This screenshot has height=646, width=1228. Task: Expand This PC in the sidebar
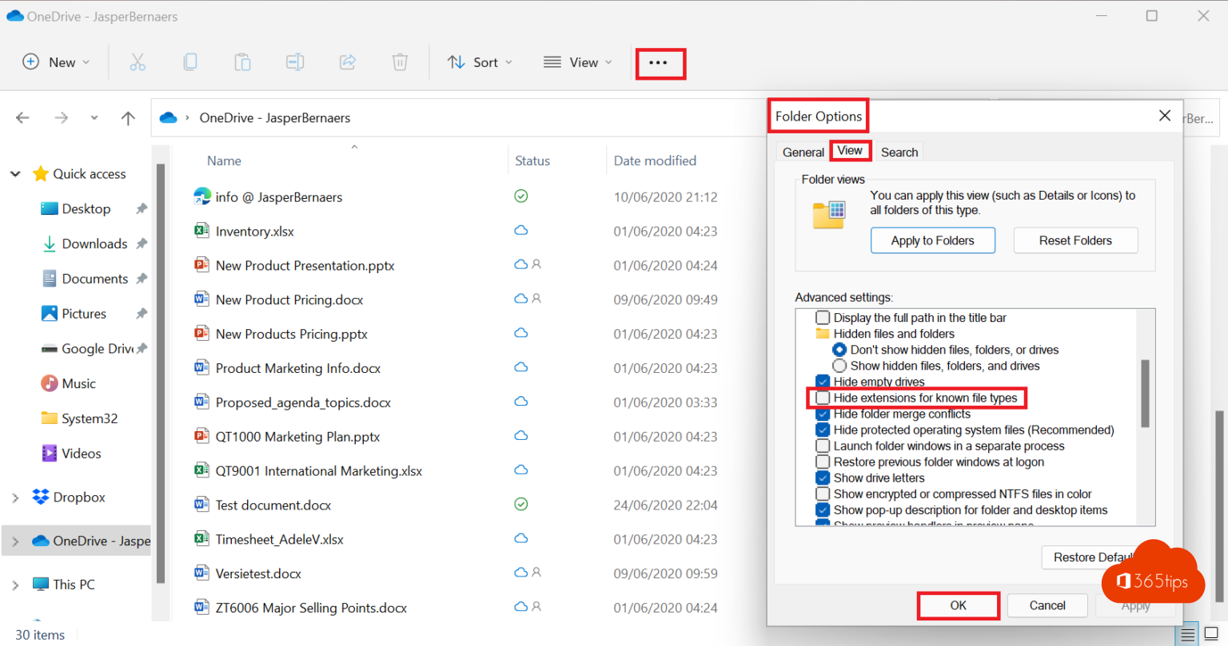(15, 584)
